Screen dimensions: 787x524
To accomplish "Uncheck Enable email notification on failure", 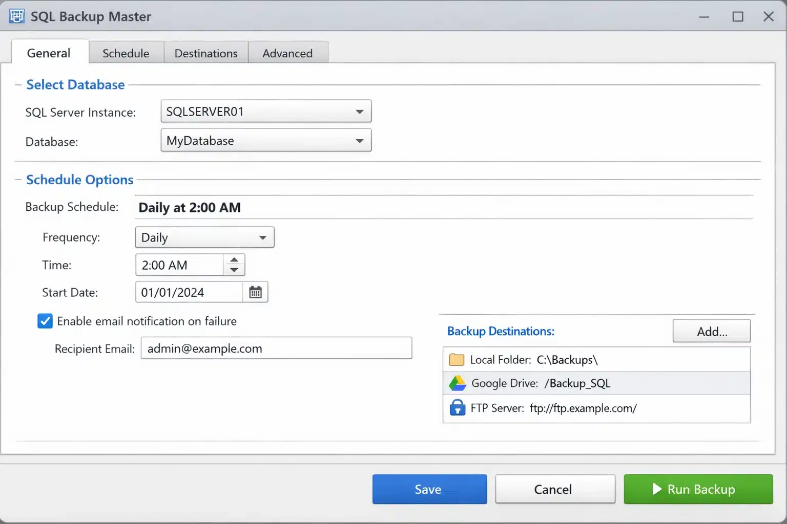I will pyautogui.click(x=45, y=321).
